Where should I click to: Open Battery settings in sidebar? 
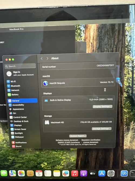(13, 95)
